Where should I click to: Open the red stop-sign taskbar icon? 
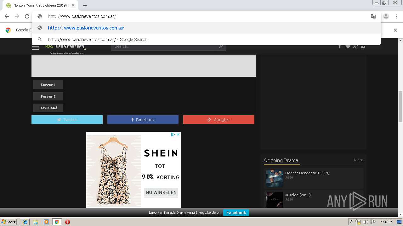coord(67,222)
